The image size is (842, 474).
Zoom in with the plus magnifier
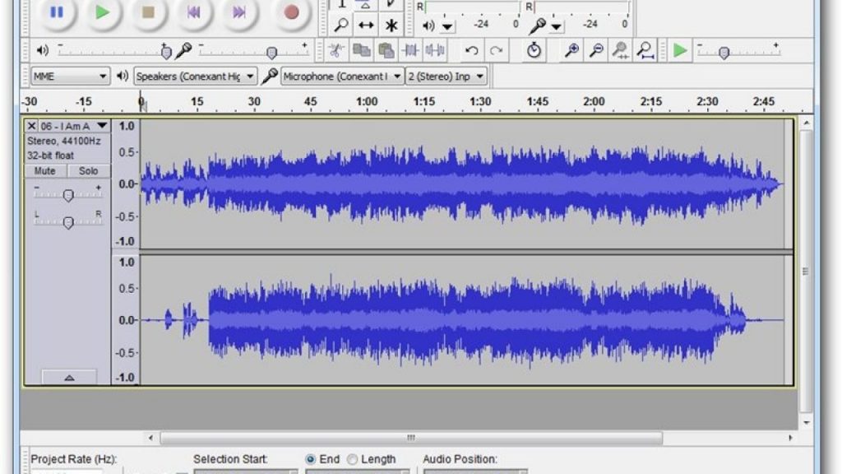click(572, 50)
